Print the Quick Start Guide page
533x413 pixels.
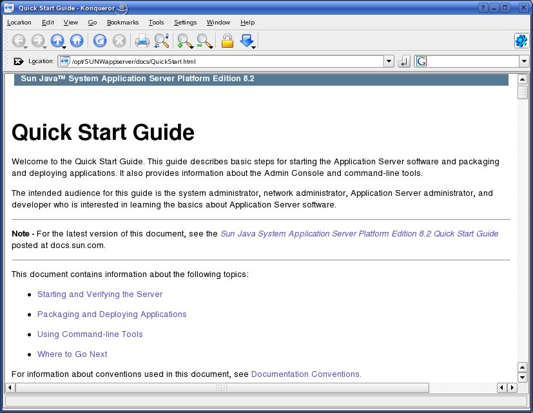click(x=142, y=41)
